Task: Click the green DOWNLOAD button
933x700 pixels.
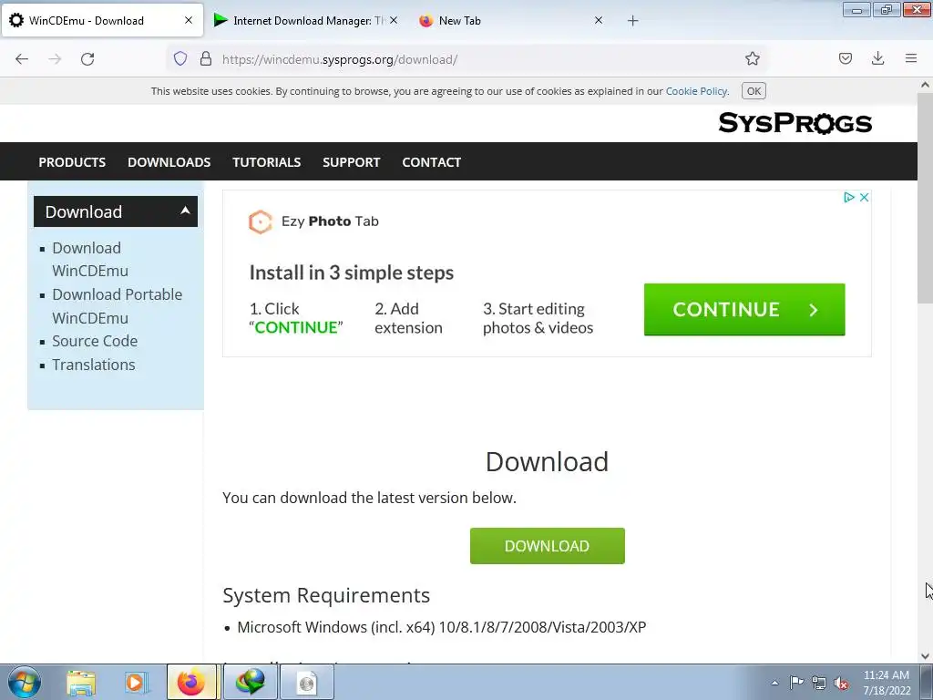Action: (x=547, y=546)
